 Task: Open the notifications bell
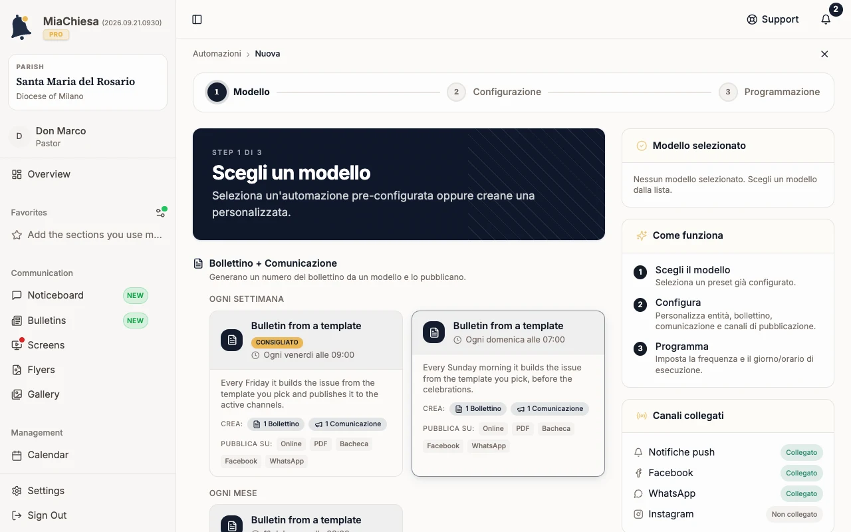click(x=826, y=19)
